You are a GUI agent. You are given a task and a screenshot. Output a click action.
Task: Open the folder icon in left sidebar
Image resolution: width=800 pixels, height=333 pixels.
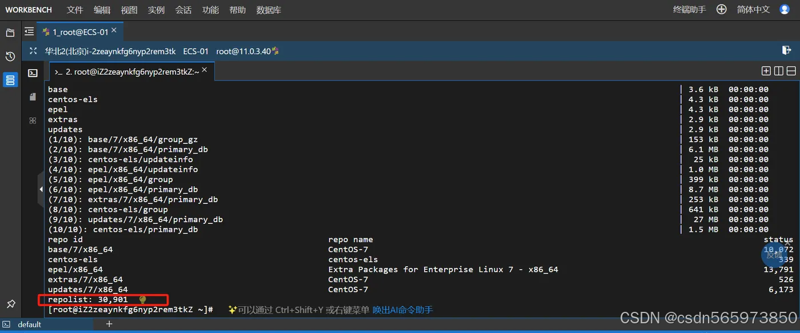point(10,33)
